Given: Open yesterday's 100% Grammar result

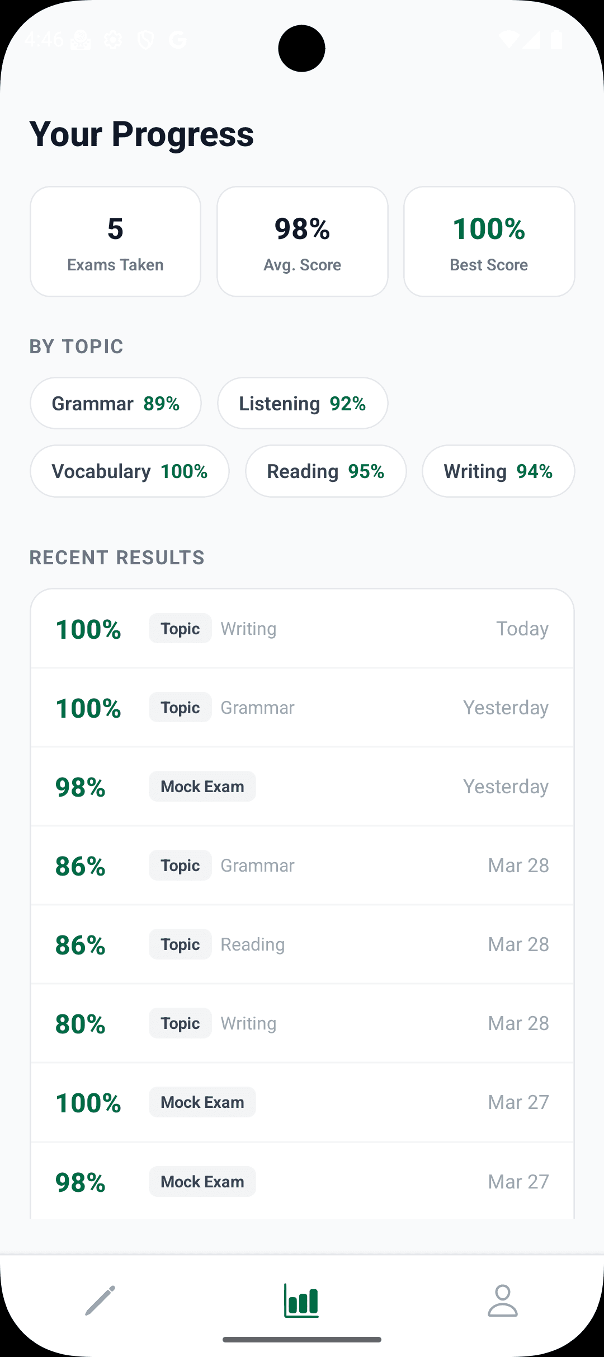Looking at the screenshot, I should [x=302, y=708].
